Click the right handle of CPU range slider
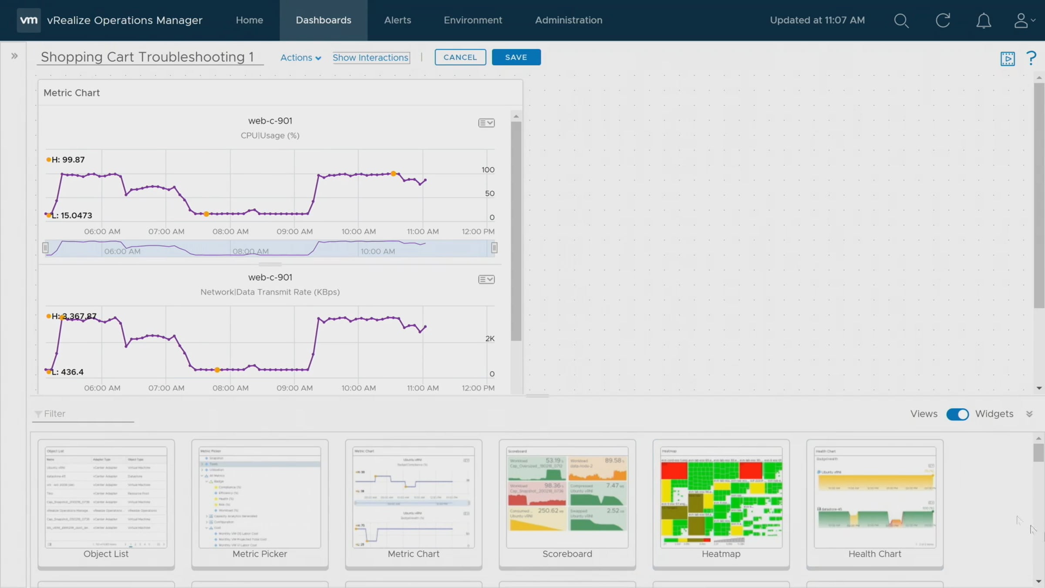Screen dimensions: 1045x588 (x=494, y=248)
